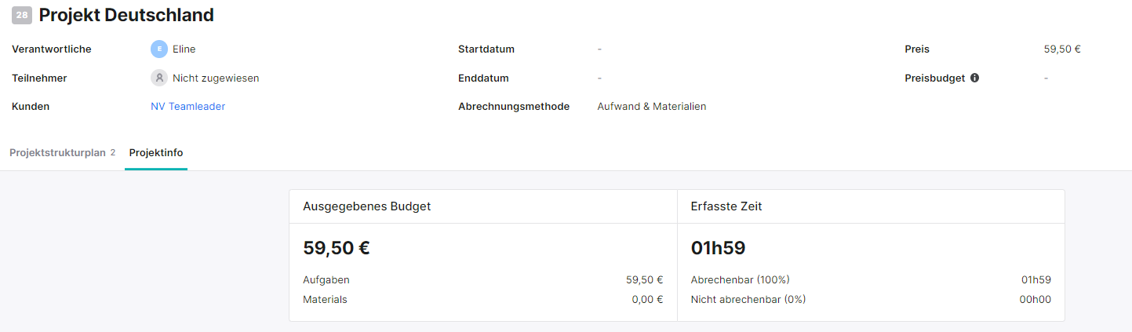Switch to the Projektstrukturplan tab
The height and width of the screenshot is (332, 1132).
63,152
